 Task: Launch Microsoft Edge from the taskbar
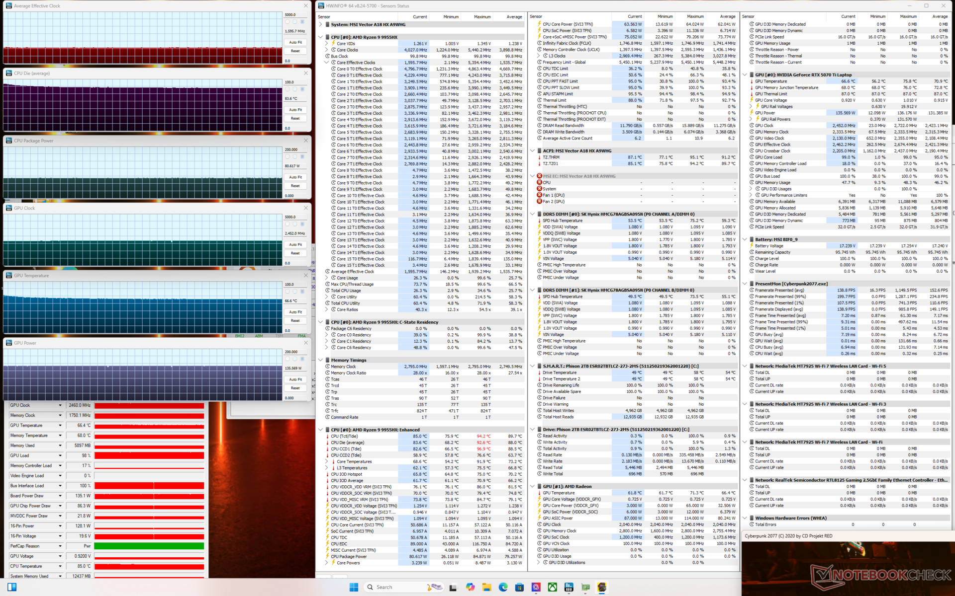click(x=503, y=587)
